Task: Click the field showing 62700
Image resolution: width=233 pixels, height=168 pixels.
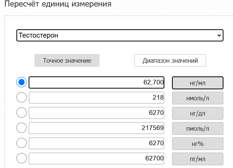Action: click(x=96, y=158)
